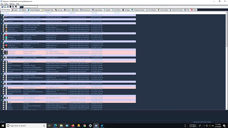Image resolution: width=228 pixels, height=128 pixels.
Task: Switch to the Image Hijacks tab
Action: point(97,10)
